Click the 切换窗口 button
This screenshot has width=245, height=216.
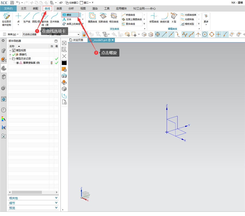click(x=72, y=3)
